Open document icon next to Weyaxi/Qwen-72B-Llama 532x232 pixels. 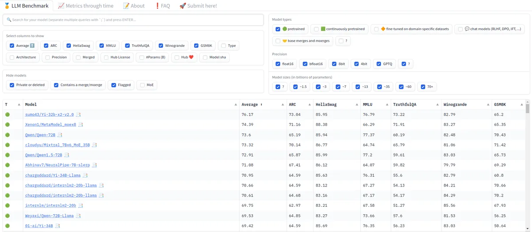(x=78, y=216)
